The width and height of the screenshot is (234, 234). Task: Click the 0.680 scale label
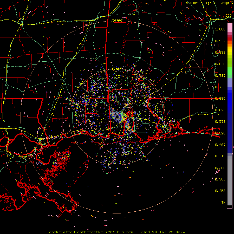tap(220, 99)
